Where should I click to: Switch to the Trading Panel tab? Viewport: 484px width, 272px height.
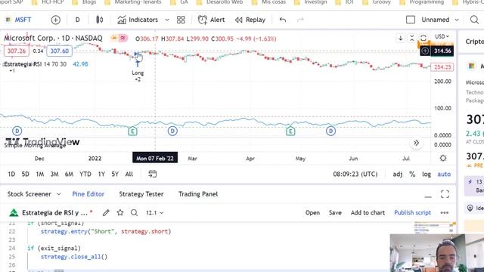(198, 194)
